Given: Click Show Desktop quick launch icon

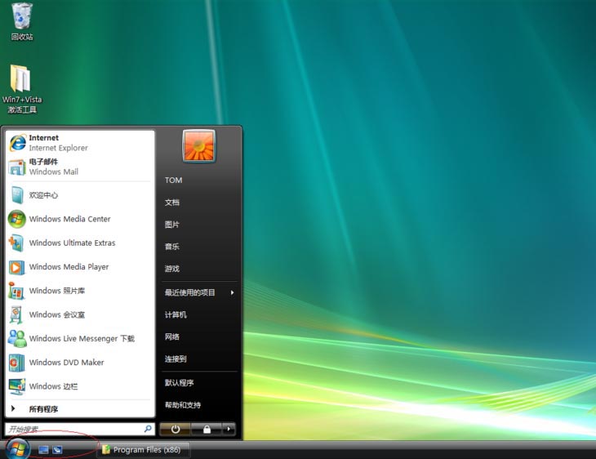Looking at the screenshot, I should coord(43,450).
